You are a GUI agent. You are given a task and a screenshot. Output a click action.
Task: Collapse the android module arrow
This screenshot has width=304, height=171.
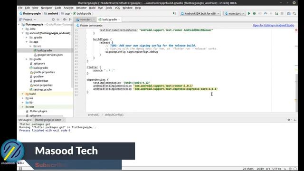tap(23, 33)
